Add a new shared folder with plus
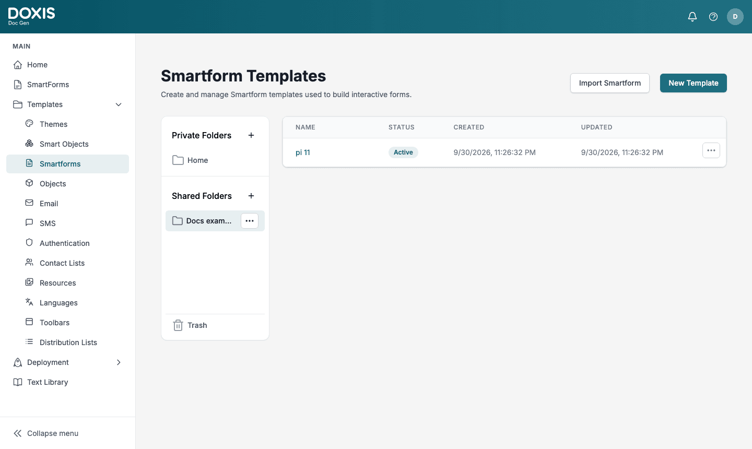752x449 pixels. click(x=251, y=196)
